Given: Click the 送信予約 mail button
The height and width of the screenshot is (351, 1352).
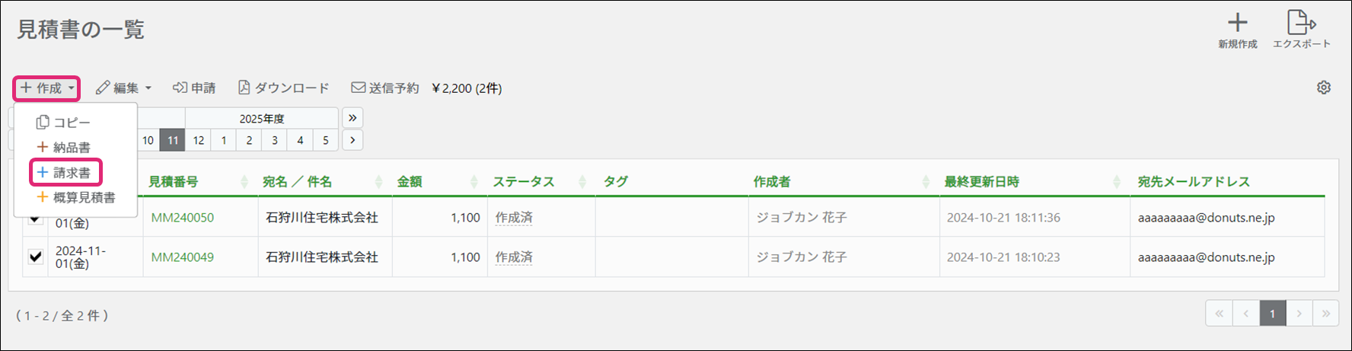Looking at the screenshot, I should (x=384, y=88).
